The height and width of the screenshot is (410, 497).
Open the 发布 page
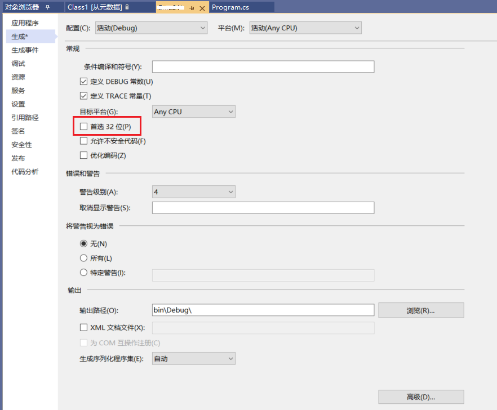[x=19, y=158]
